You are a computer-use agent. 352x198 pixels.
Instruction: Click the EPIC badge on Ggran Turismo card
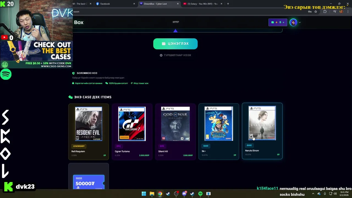pyautogui.click(x=119, y=146)
